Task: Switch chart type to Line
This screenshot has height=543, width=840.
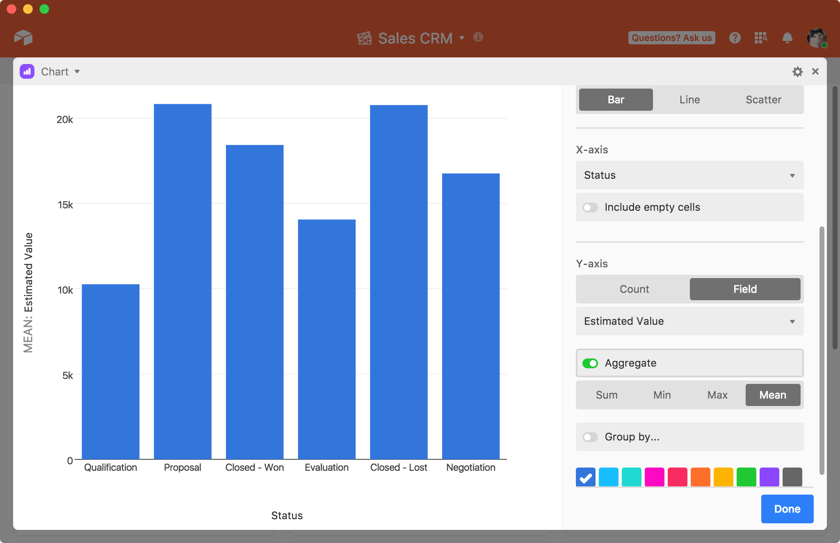Action: coord(689,99)
